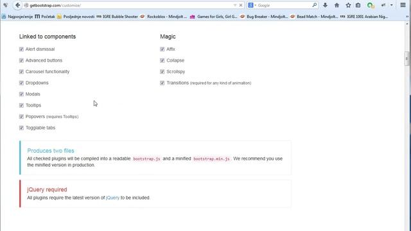Open the Downloads arrow icon
The height and width of the screenshot is (231, 411).
pyautogui.click(x=325, y=5)
